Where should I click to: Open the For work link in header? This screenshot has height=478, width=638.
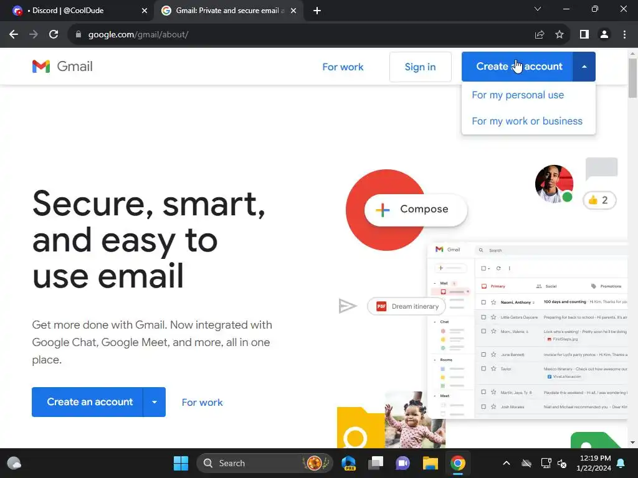(343, 67)
